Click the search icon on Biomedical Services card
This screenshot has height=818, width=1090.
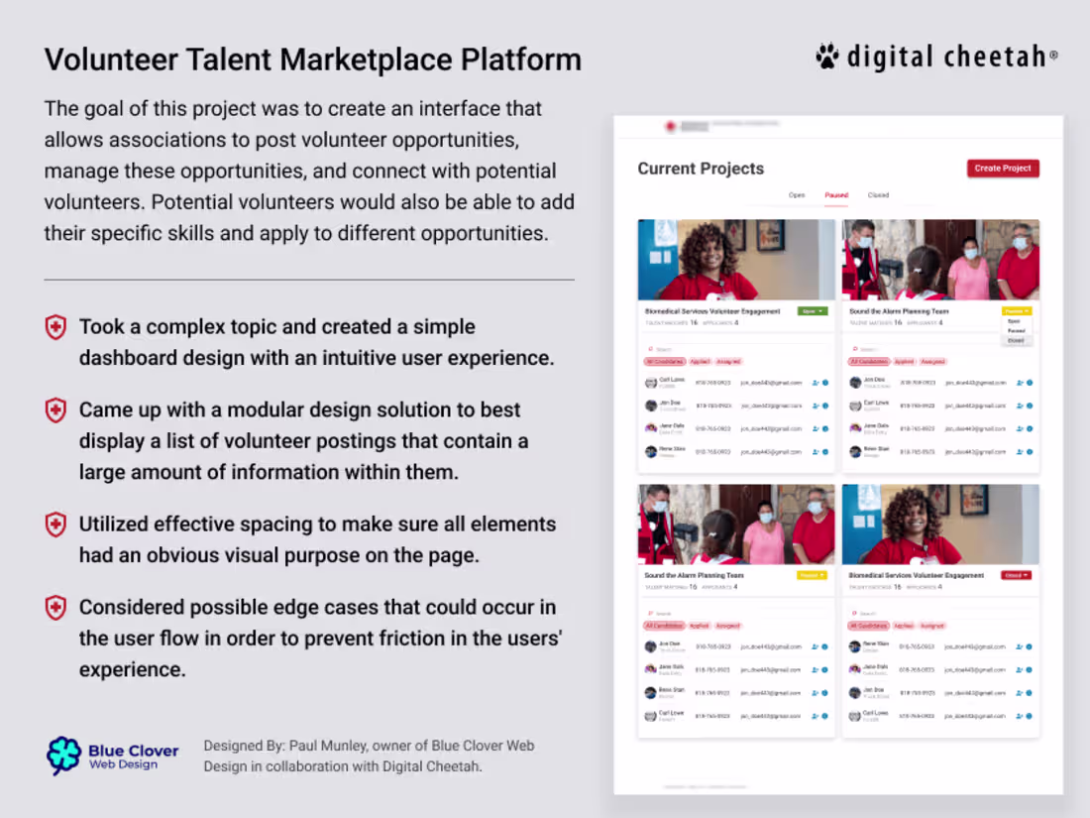(x=650, y=349)
